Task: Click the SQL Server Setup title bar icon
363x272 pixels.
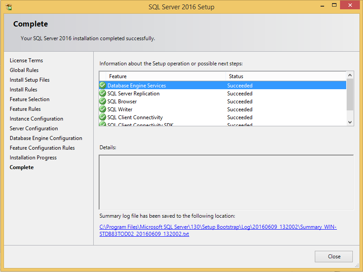Action: click(9, 7)
